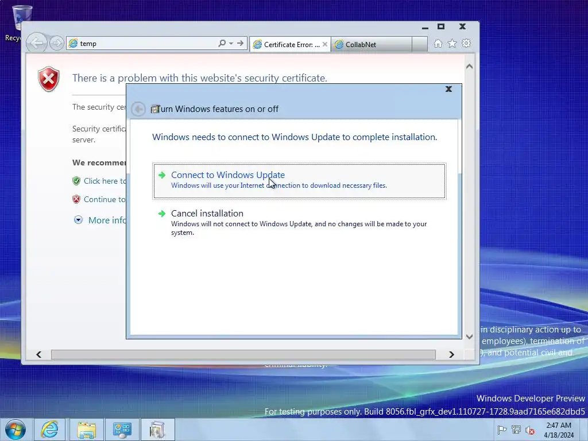Click horizontal scrollbar right arrow
This screenshot has width=588, height=441.
(x=451, y=354)
